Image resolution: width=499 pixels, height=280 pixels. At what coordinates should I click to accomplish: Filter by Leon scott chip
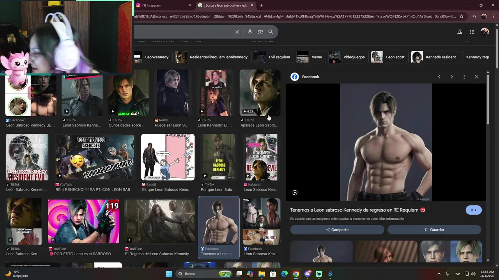(x=390, y=57)
